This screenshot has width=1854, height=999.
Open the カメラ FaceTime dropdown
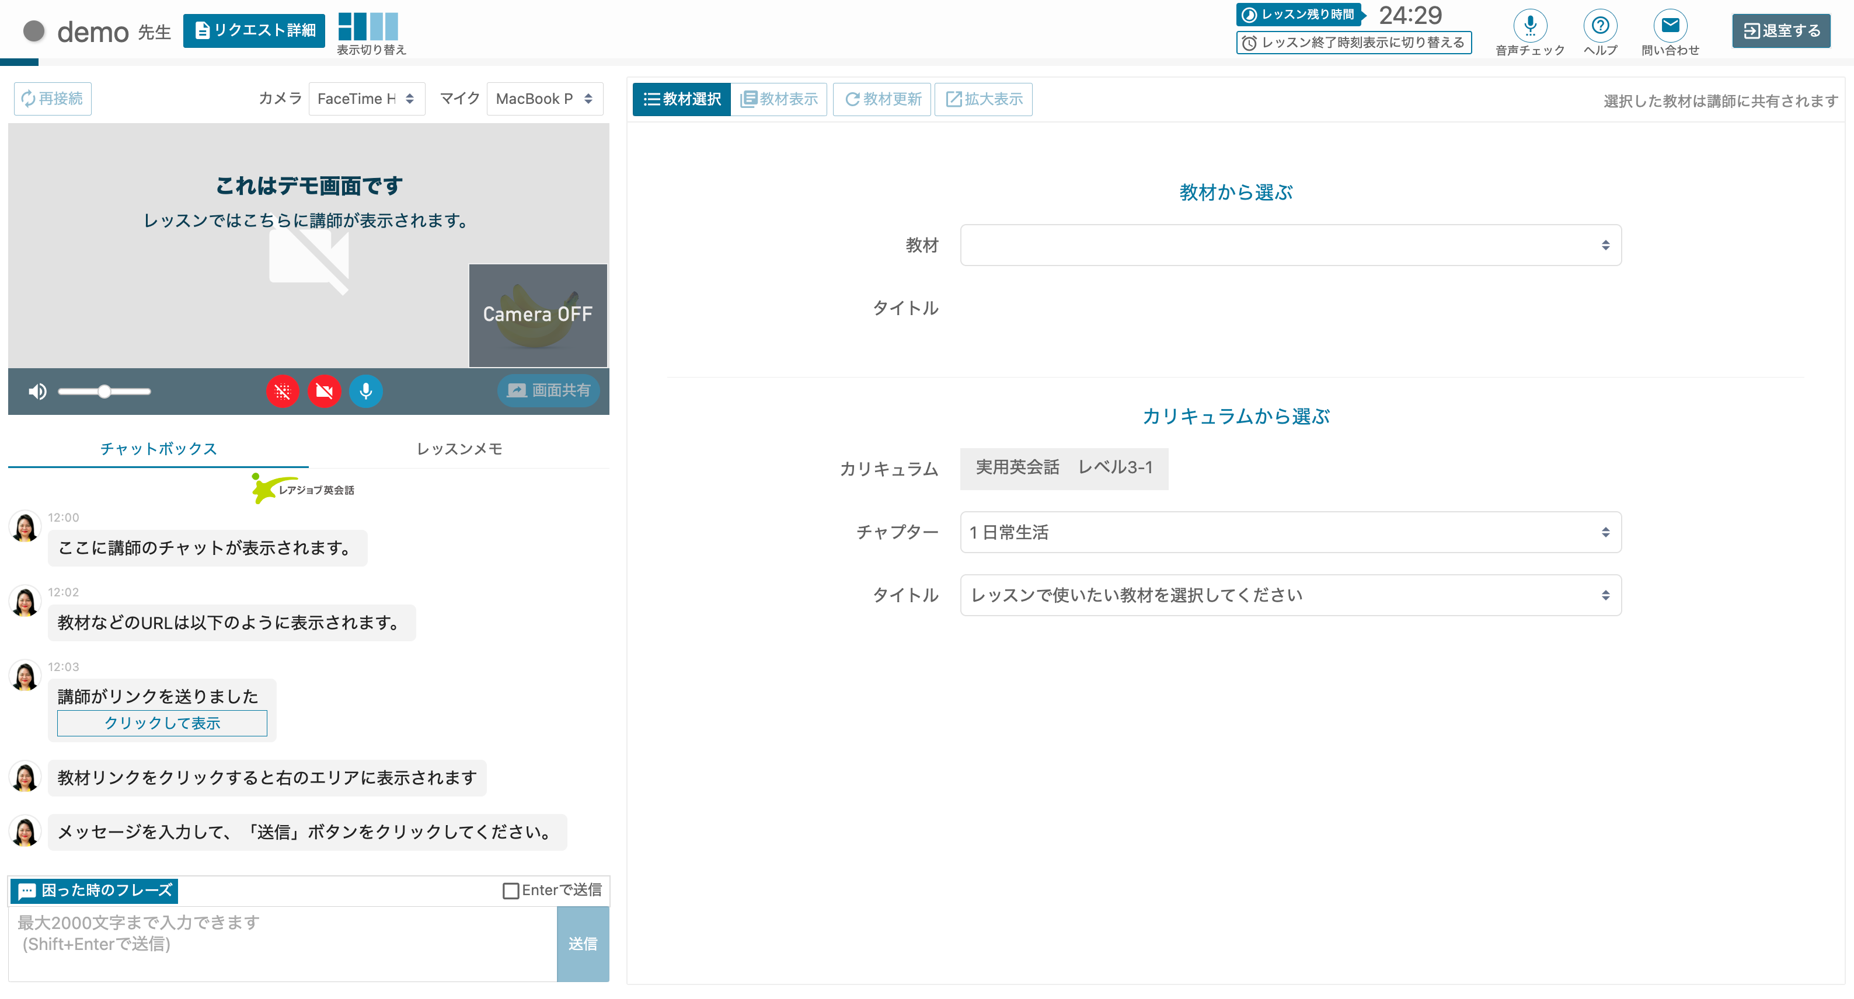pyautogui.click(x=367, y=99)
